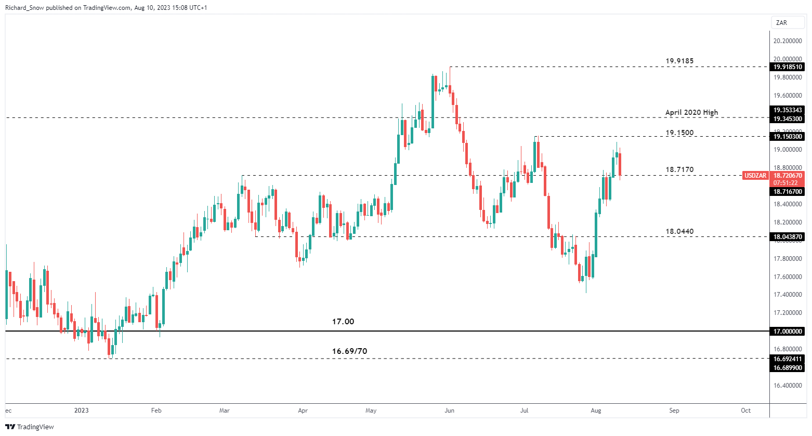Click the 16.692411 price axis label

pos(788,359)
